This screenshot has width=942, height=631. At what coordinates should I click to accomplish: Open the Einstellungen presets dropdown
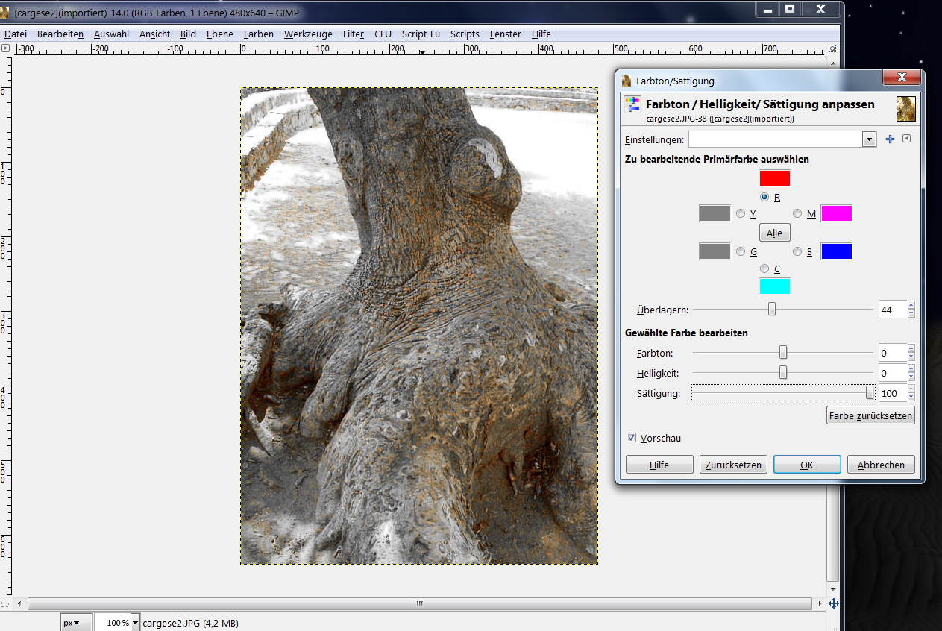(x=868, y=139)
